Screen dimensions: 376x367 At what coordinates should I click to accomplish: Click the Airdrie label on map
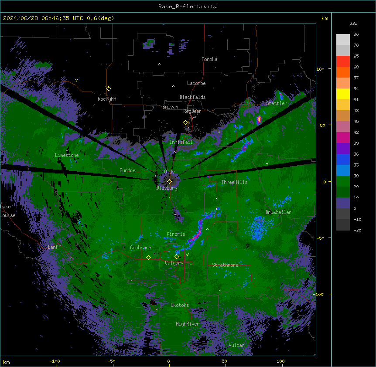176,234
